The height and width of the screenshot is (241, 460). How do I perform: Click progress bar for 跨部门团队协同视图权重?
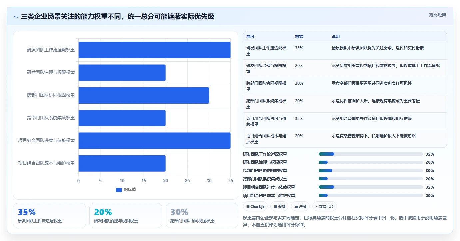pyautogui.click(x=371, y=171)
